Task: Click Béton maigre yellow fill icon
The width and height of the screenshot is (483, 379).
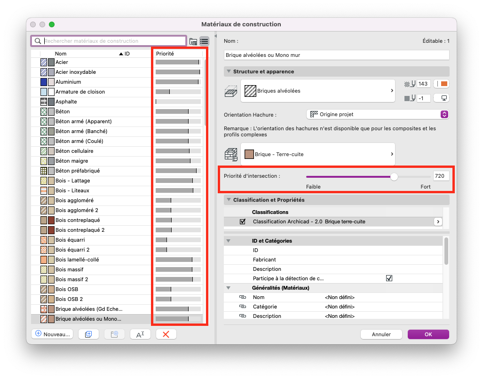Action: [x=44, y=161]
